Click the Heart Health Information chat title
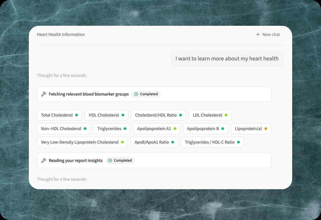 (61, 35)
